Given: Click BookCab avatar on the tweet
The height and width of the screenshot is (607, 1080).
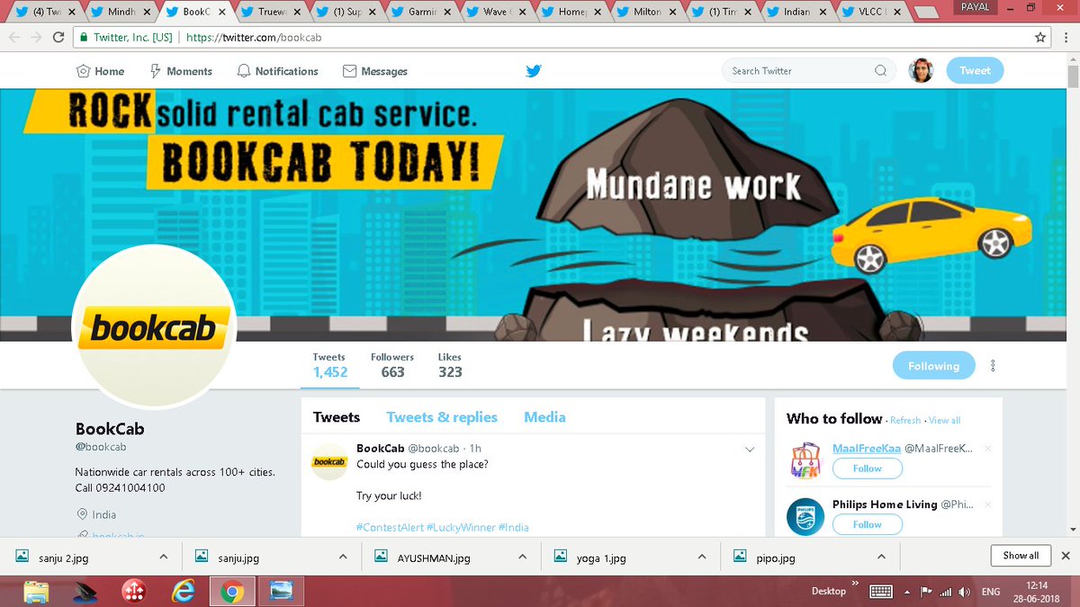Looking at the screenshot, I should coord(329,461).
